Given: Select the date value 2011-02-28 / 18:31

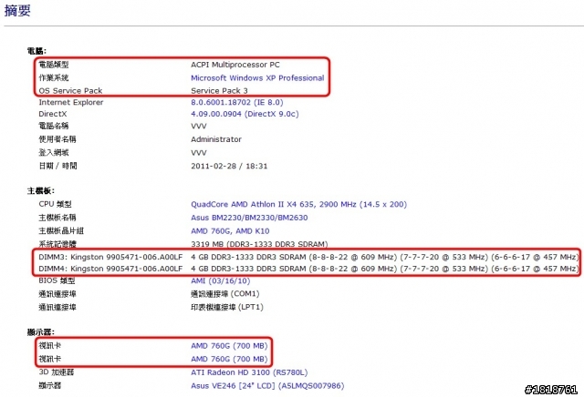Looking at the screenshot, I should (229, 166).
